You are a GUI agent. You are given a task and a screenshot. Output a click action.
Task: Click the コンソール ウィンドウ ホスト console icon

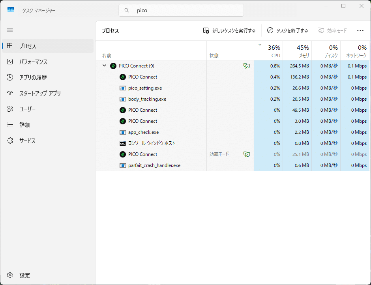tap(123, 143)
